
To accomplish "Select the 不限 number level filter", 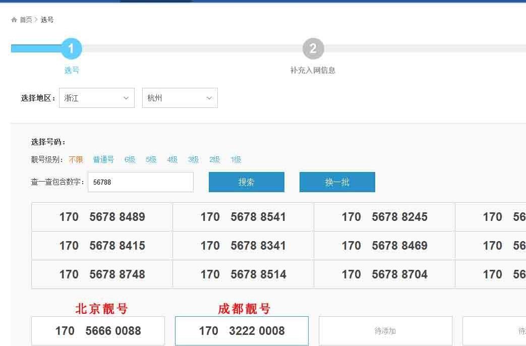I will click(x=76, y=159).
